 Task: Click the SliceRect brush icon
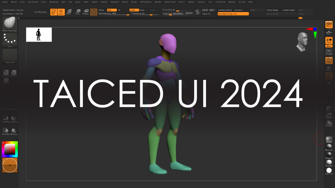pos(6,131)
